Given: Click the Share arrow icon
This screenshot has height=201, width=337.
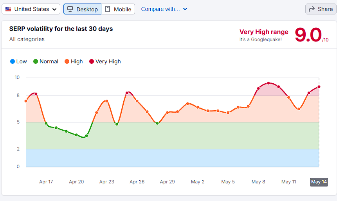Looking at the screenshot, I should point(312,9).
